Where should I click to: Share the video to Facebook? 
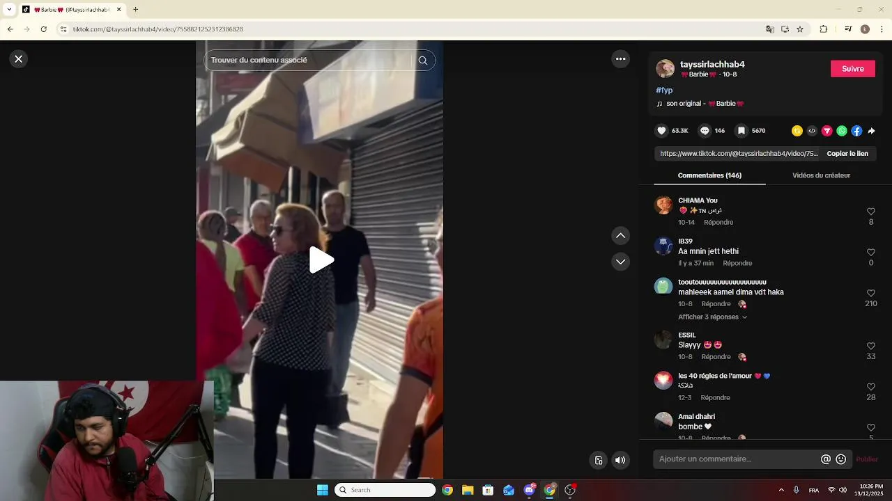click(856, 131)
